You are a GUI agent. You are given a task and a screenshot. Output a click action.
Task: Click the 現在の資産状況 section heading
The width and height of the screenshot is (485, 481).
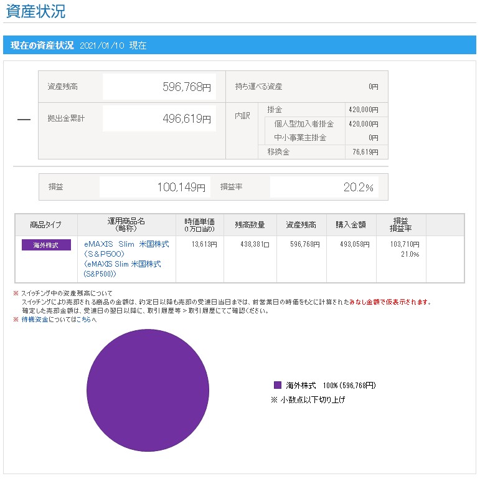[x=42, y=45]
